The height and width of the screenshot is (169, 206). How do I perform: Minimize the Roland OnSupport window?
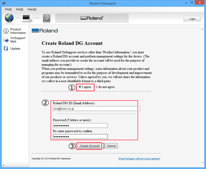(186, 3)
